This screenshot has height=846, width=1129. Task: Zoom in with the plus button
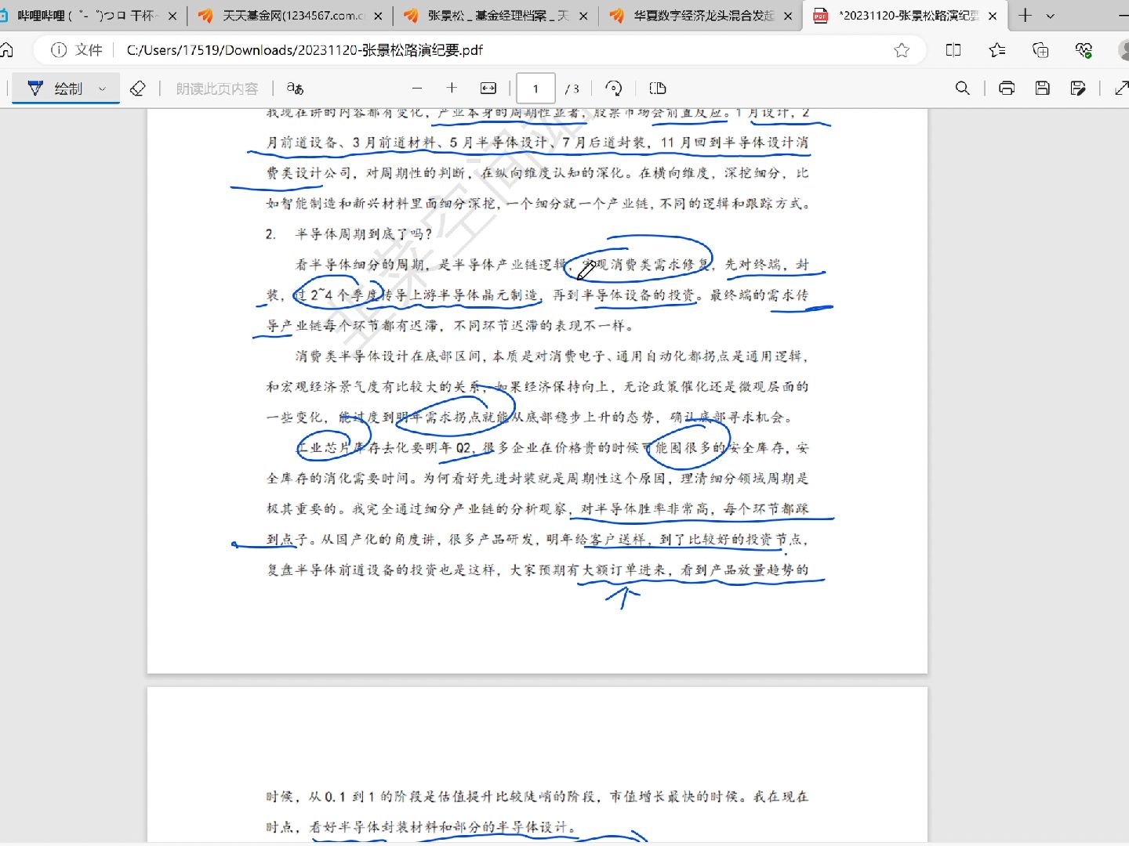pos(452,89)
